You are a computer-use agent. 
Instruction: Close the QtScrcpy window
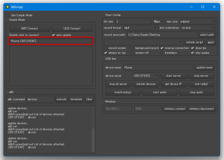pyautogui.click(x=214, y=7)
